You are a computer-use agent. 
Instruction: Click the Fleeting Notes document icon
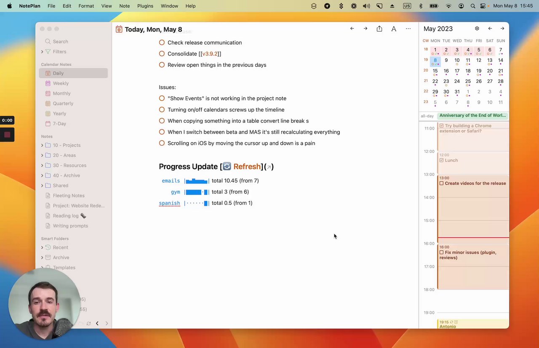48,196
